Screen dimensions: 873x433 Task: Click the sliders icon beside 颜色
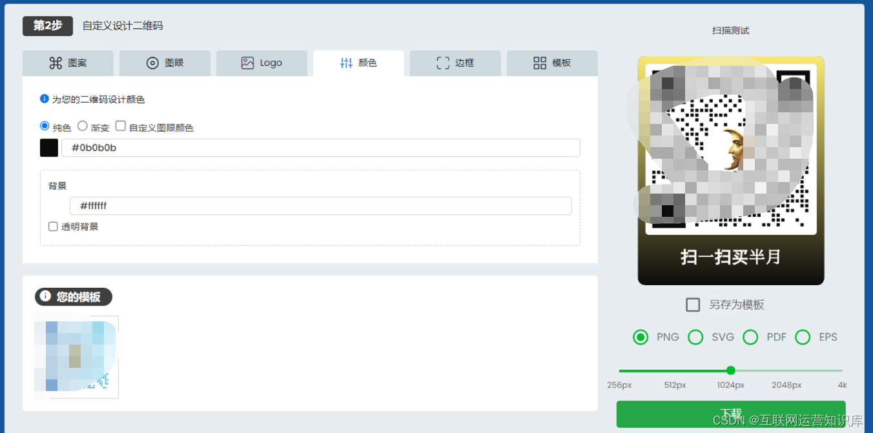tap(346, 63)
